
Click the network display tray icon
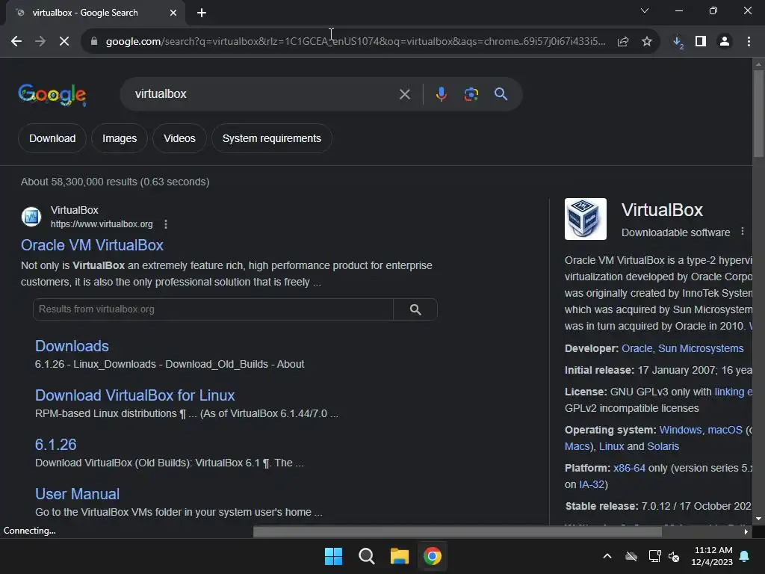tap(654, 556)
